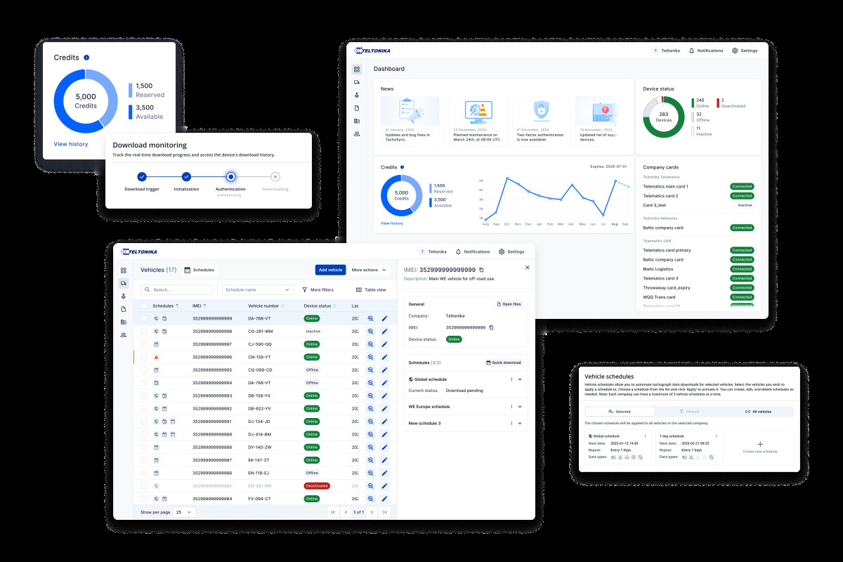Collapse Global schedule section in detail panel

pos(520,379)
